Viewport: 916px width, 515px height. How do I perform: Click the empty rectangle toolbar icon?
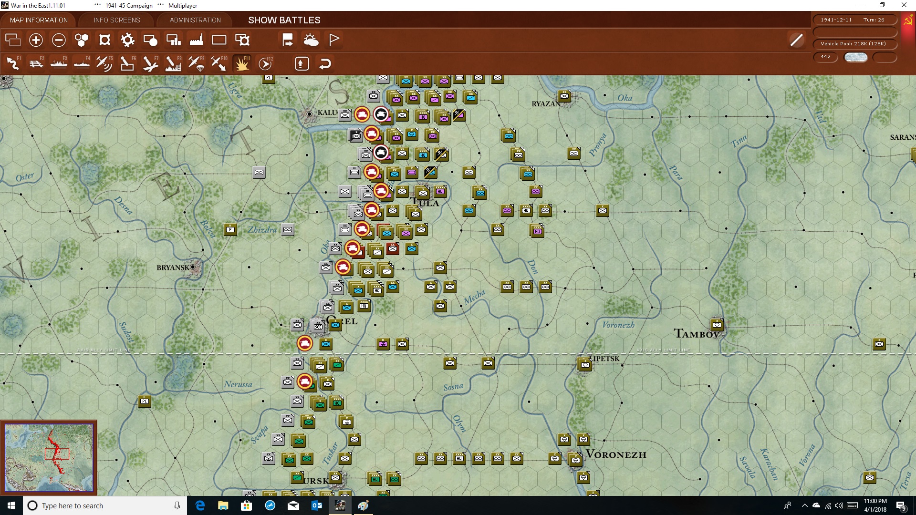(x=219, y=40)
